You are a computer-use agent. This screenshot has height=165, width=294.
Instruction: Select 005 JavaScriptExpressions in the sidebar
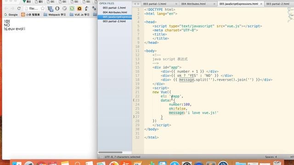(x=115, y=17)
